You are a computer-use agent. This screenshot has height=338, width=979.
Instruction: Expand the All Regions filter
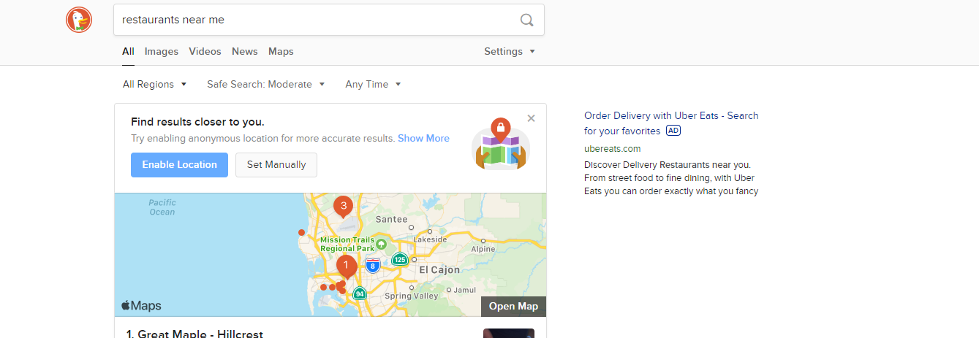point(155,84)
